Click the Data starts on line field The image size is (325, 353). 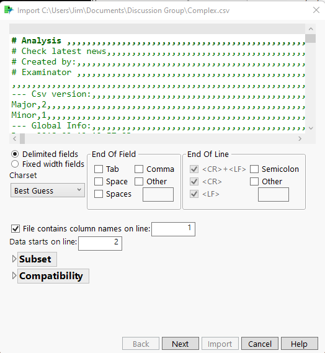click(100, 243)
